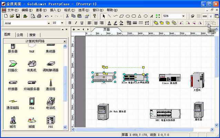Viewport: 220px width, 138px height.
Task: Click the Cisco router shape on canvas
Action: [169, 78]
